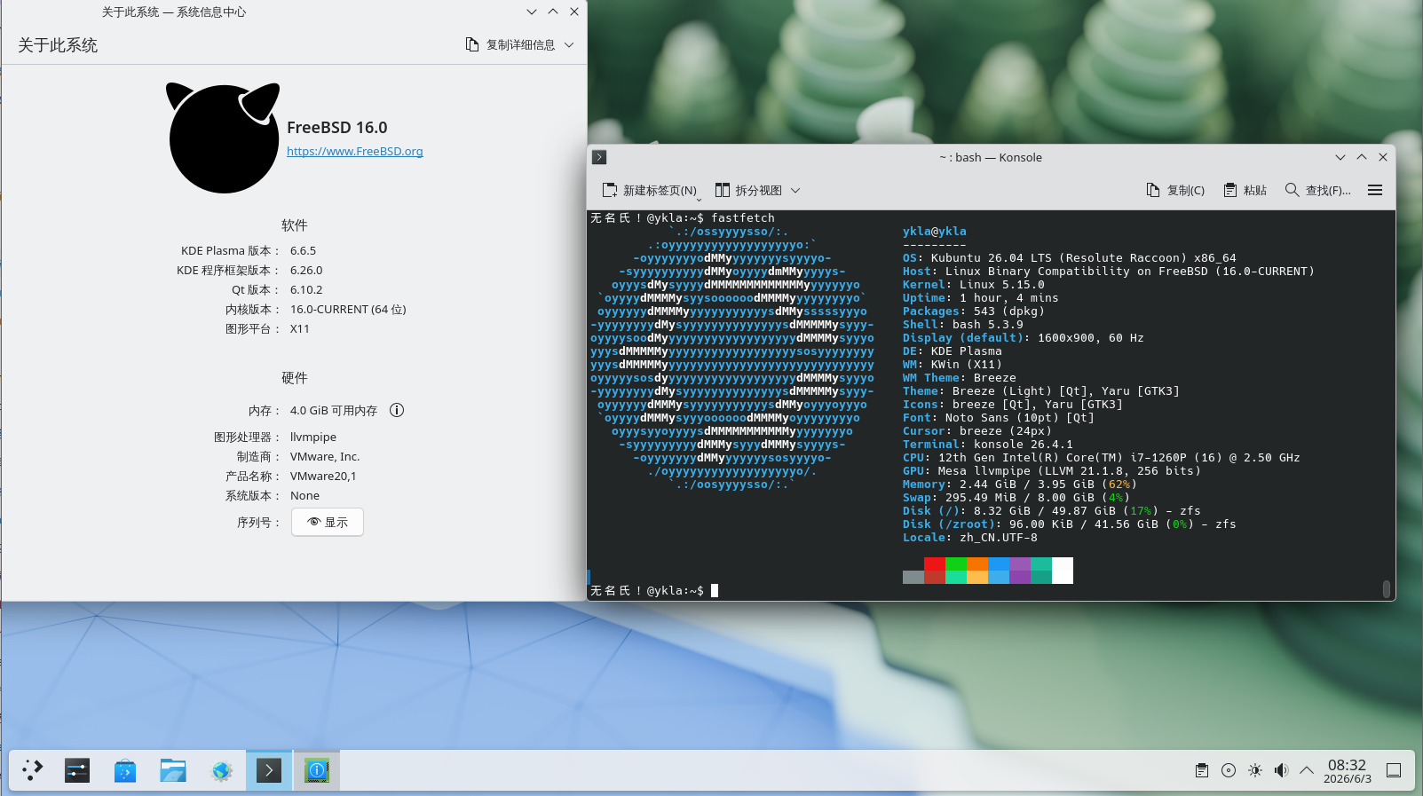
Task: Open the Discover software center taskbar icon
Action: tap(125, 770)
